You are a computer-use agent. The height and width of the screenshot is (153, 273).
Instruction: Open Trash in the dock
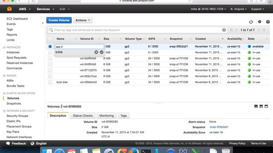pos(226,151)
